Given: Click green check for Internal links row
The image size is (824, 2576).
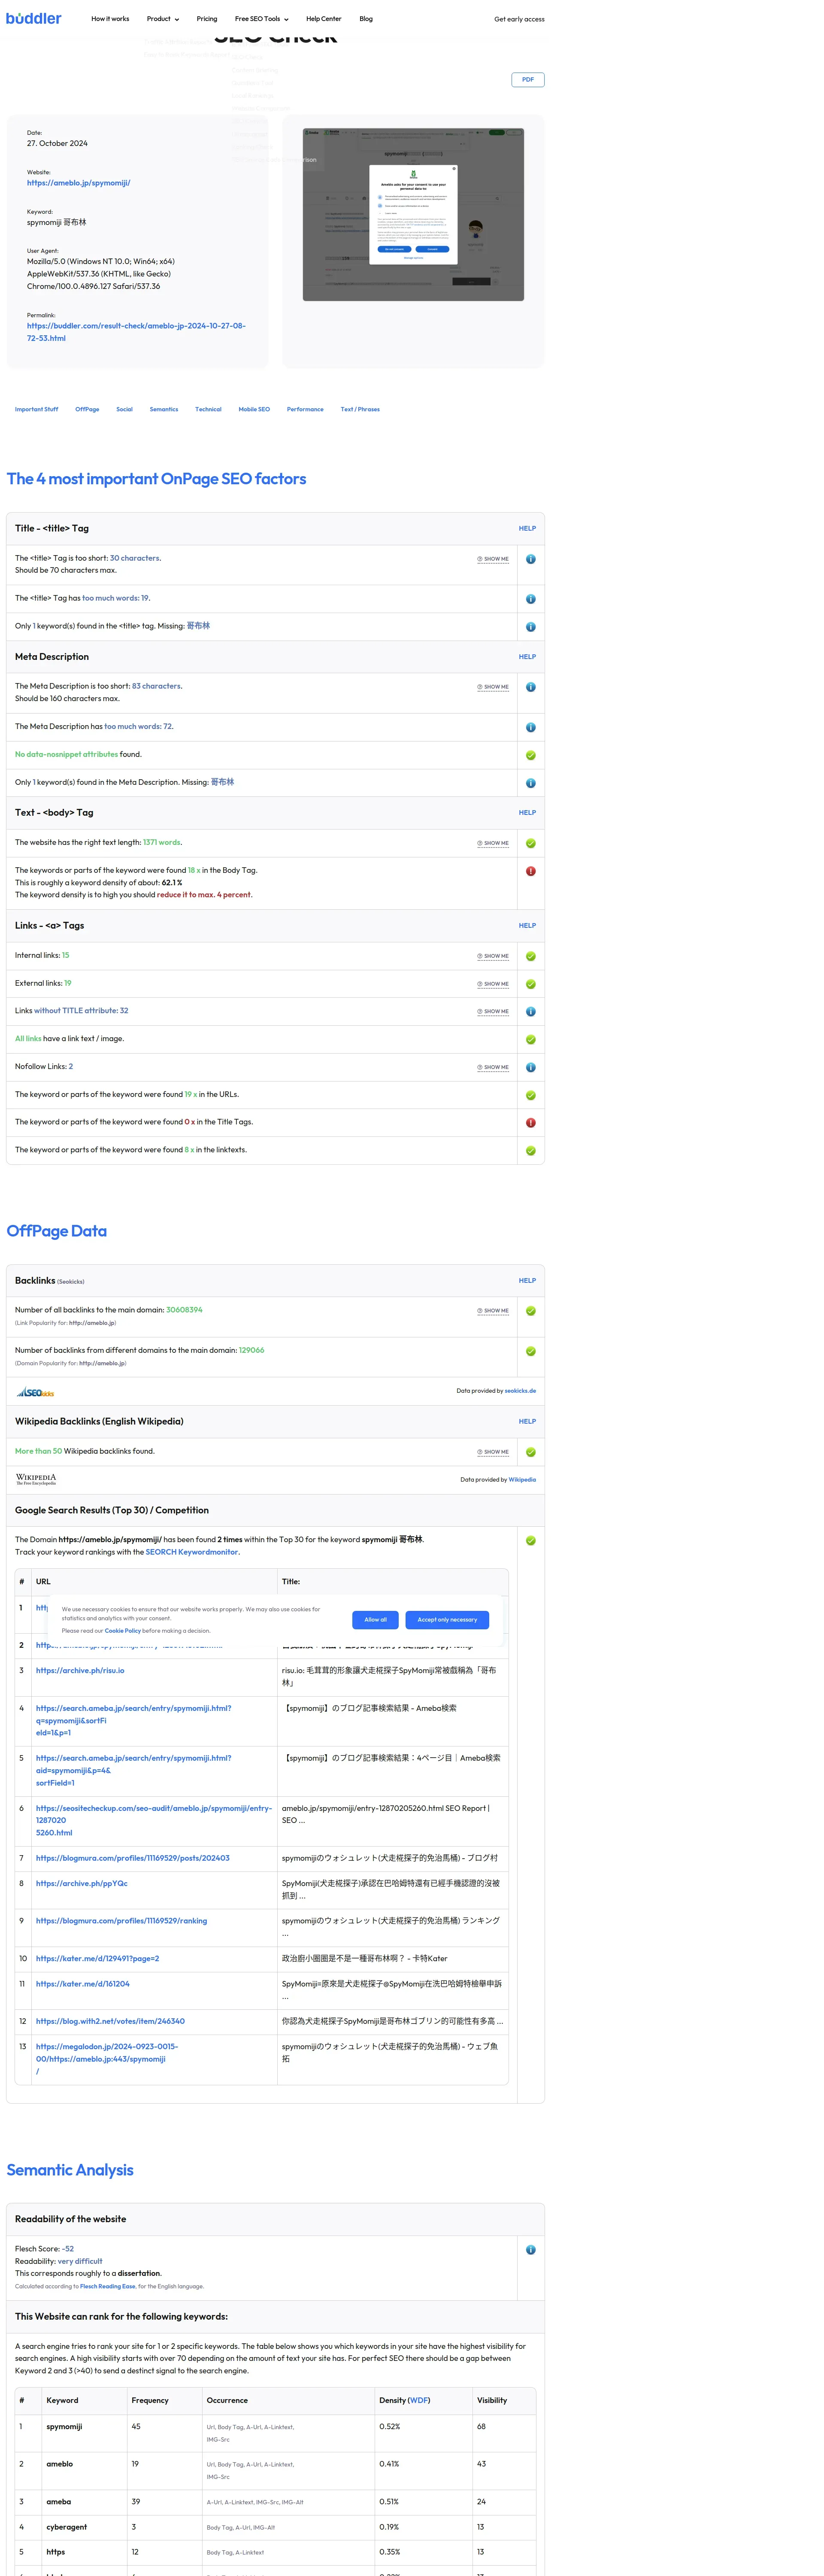Looking at the screenshot, I should tap(530, 956).
